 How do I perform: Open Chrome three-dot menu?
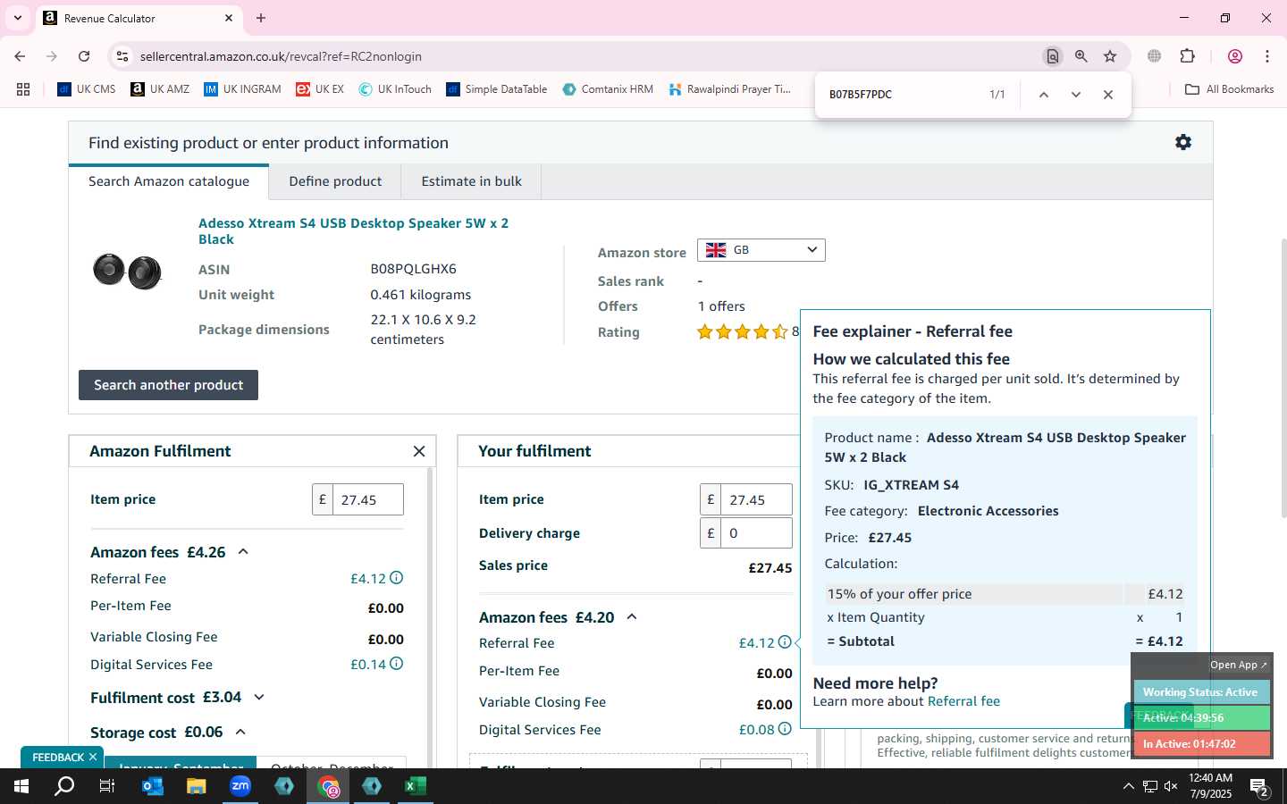click(1267, 56)
